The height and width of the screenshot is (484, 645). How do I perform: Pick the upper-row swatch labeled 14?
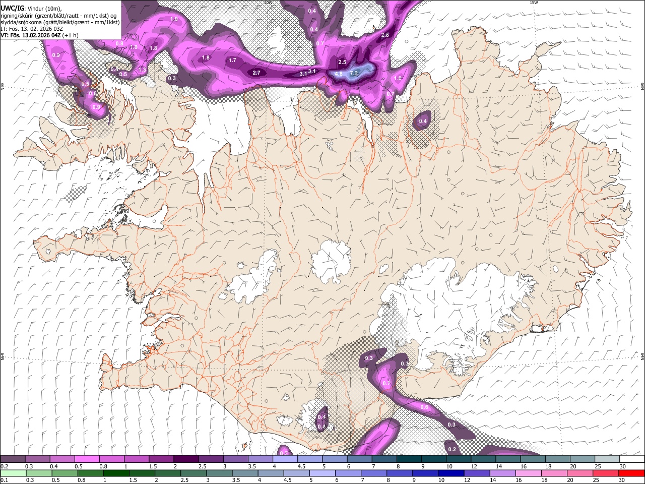pos(508,459)
